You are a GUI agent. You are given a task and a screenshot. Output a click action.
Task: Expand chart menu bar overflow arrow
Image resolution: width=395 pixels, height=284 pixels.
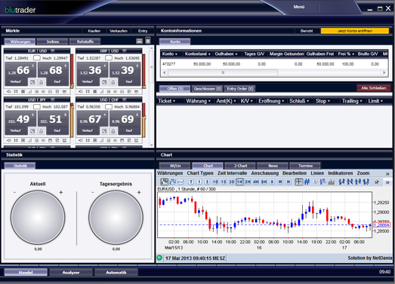coord(387,174)
